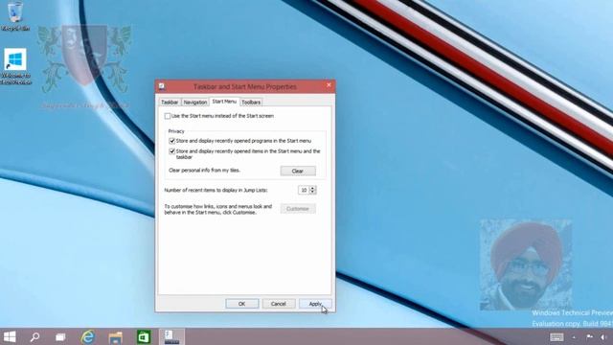Screen dimensions: 613x345
Task: Open the Start button on the taskbar
Action: 10,336
